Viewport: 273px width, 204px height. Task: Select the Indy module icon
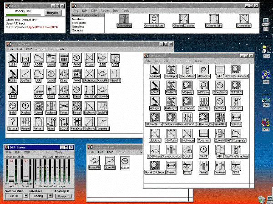coord(13,108)
